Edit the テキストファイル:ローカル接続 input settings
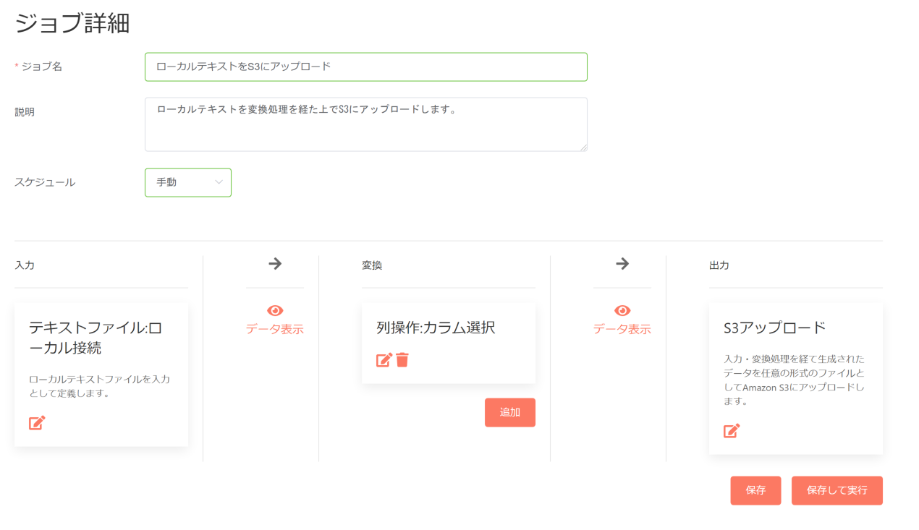The height and width of the screenshot is (530, 919). (36, 422)
